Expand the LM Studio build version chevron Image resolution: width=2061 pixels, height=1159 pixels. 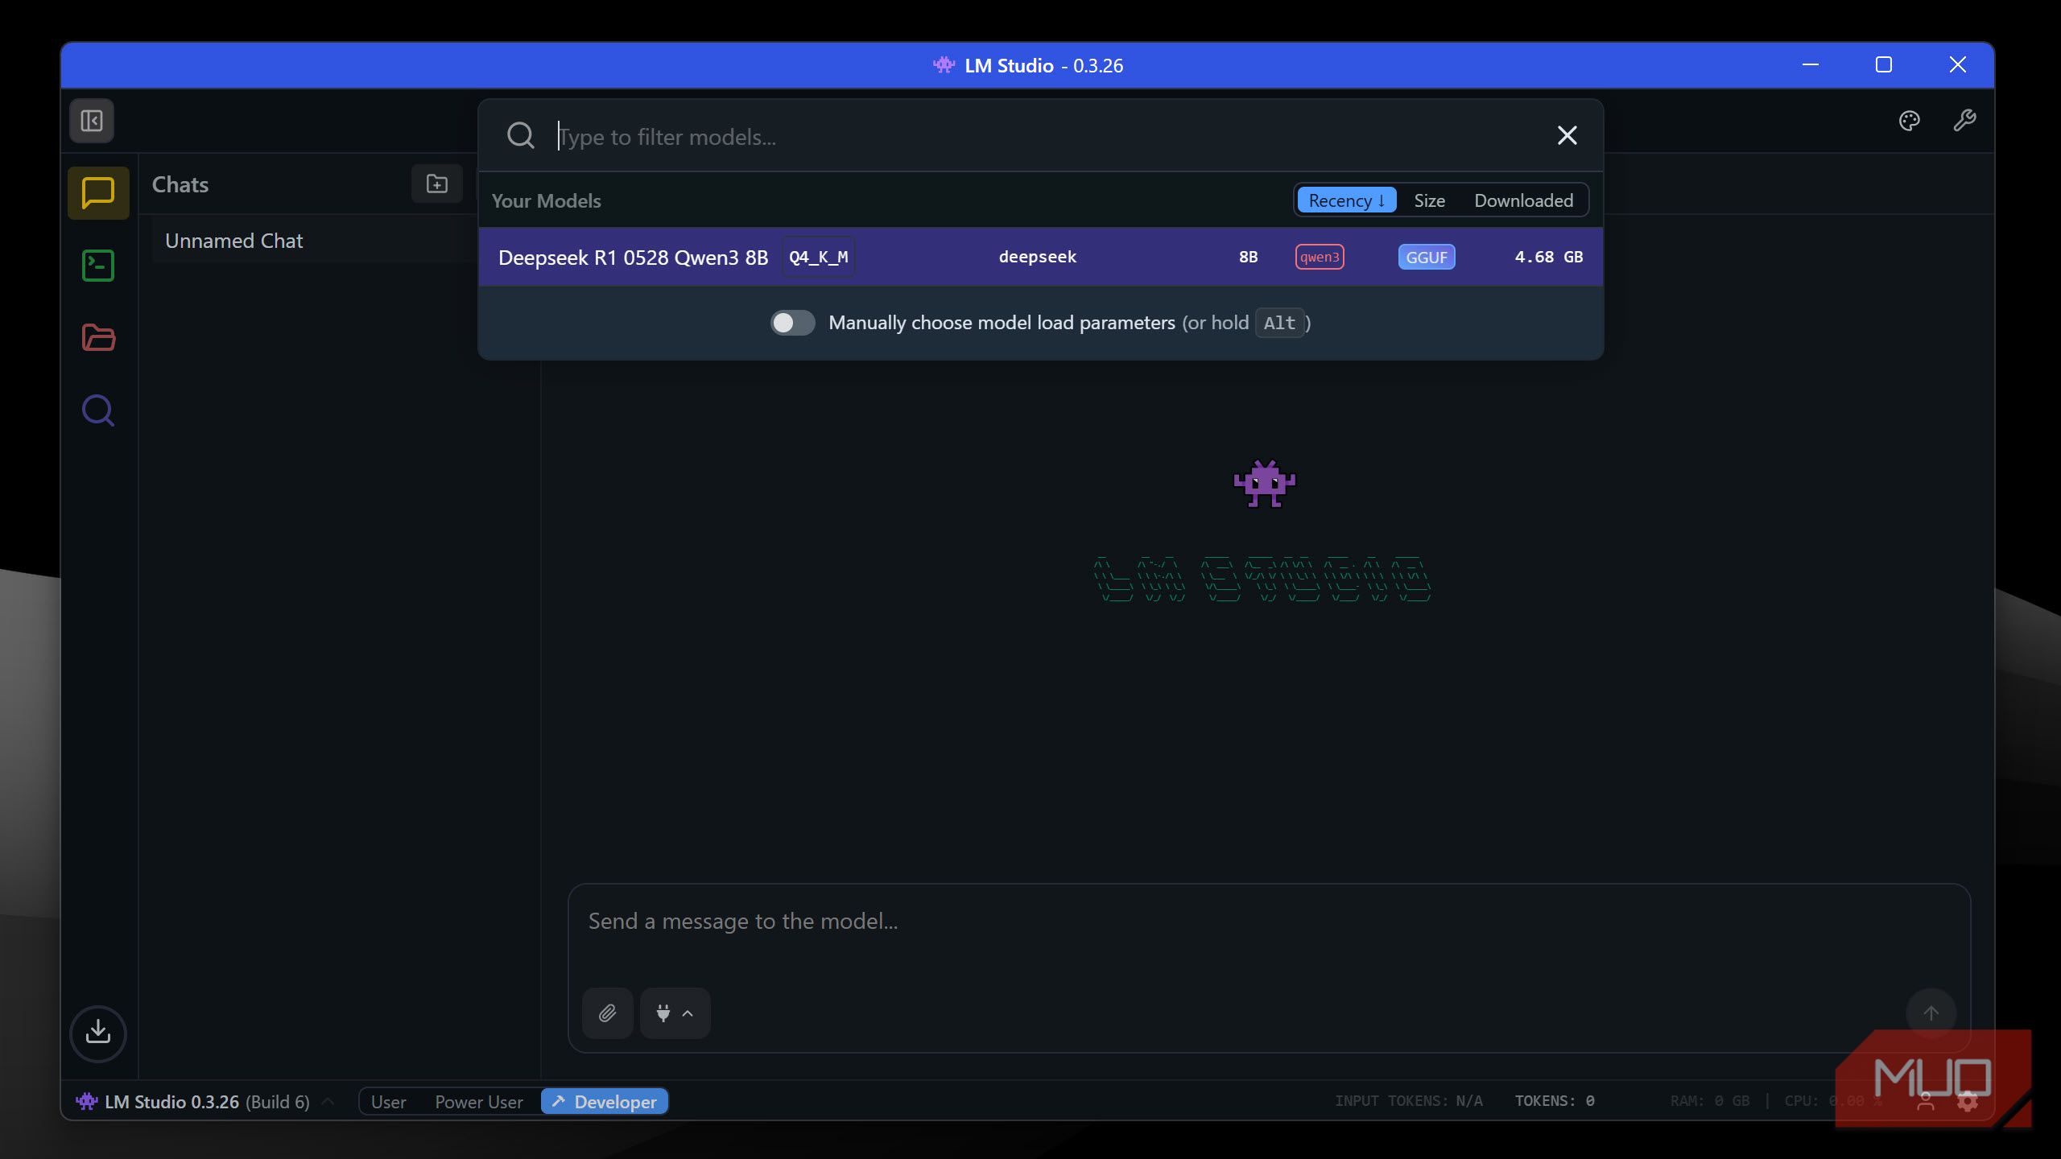pos(328,1101)
